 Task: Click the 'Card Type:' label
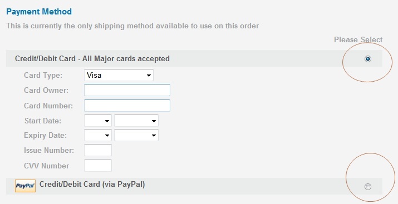click(x=43, y=75)
